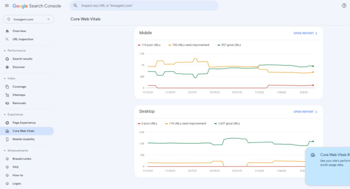This screenshot has width=350, height=189.
Task: Click the Discover asterisk icon
Action: 7,67
